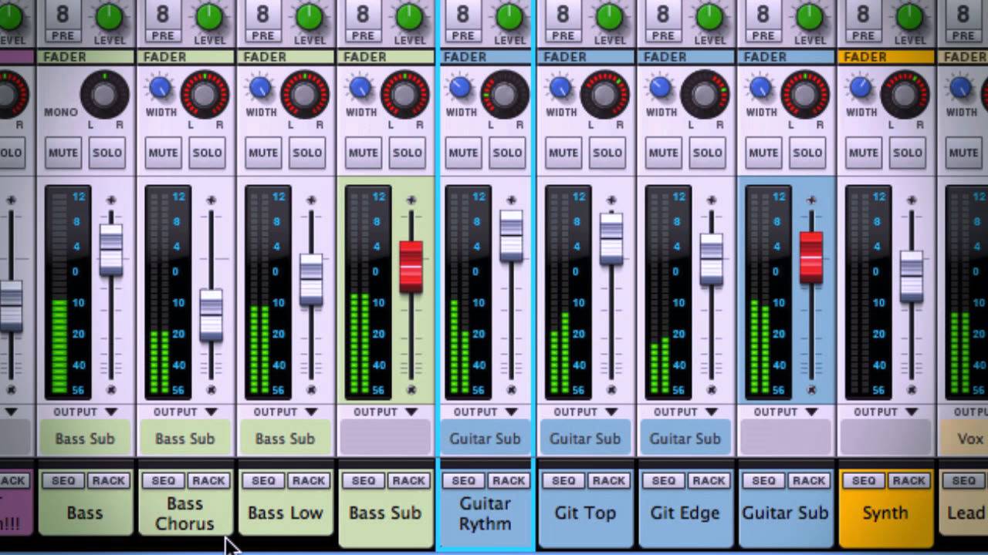Select the orange Synth channel name
The width and height of the screenshot is (988, 555).
tap(885, 513)
